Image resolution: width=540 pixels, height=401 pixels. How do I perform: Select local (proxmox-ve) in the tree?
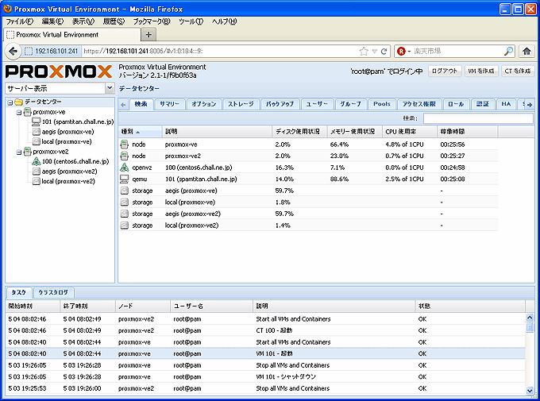pos(67,141)
